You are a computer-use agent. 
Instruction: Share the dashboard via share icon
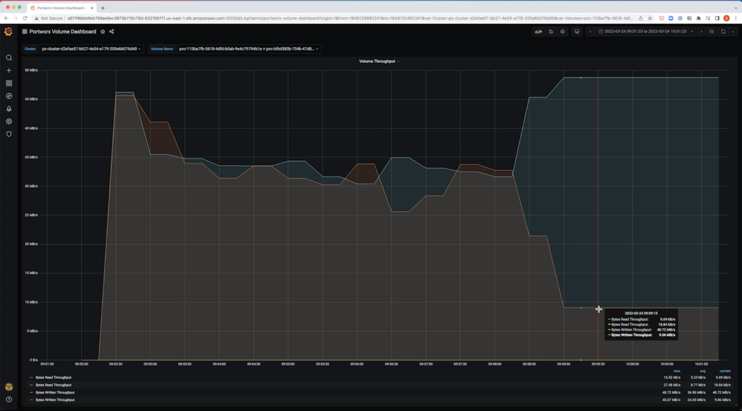tap(112, 32)
